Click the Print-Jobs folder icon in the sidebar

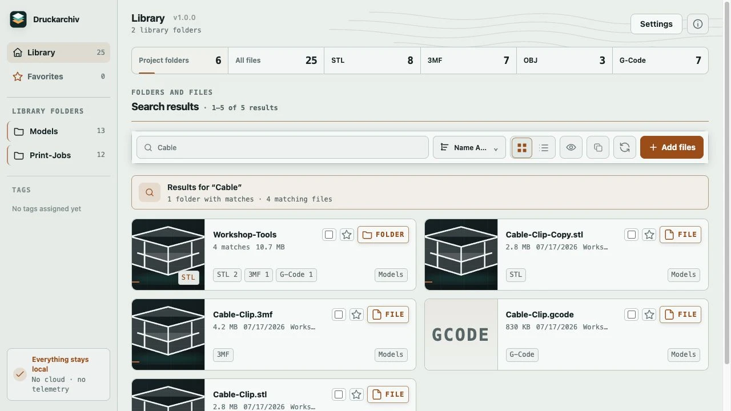point(19,155)
